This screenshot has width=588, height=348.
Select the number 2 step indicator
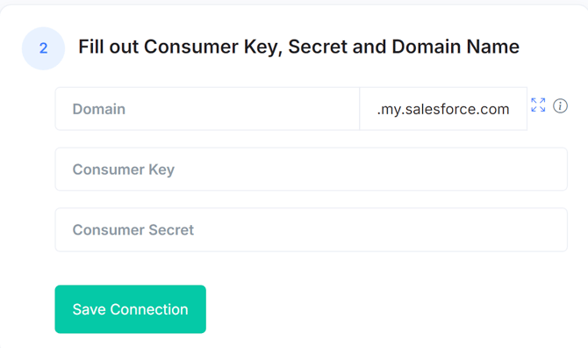[x=44, y=48]
